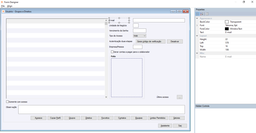The height and width of the screenshot is (133, 256).
Task: Click the ForeColor WindowText black swatch
Action: point(227,29)
